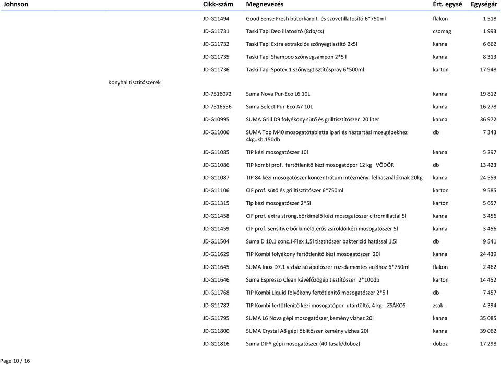Click item code JD-G11459
The image size is (501, 365).
pos(216,228)
